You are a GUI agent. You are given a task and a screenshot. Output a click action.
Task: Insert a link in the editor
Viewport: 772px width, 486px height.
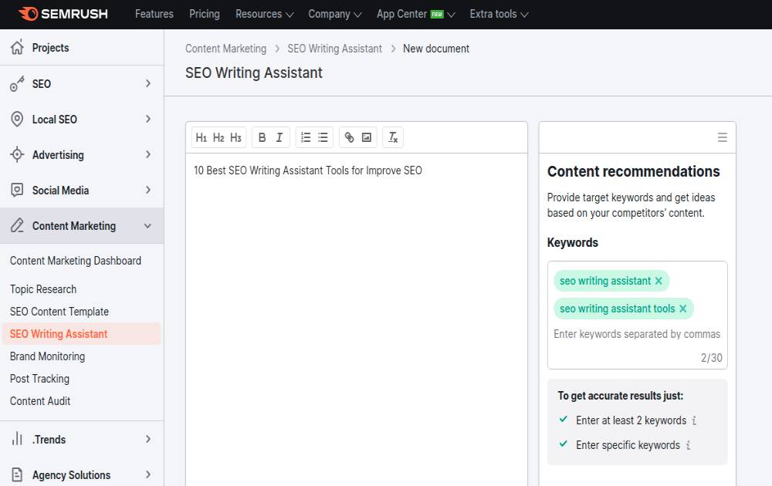(349, 138)
